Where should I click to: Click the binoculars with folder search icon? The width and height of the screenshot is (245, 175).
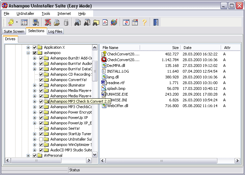(96, 23)
